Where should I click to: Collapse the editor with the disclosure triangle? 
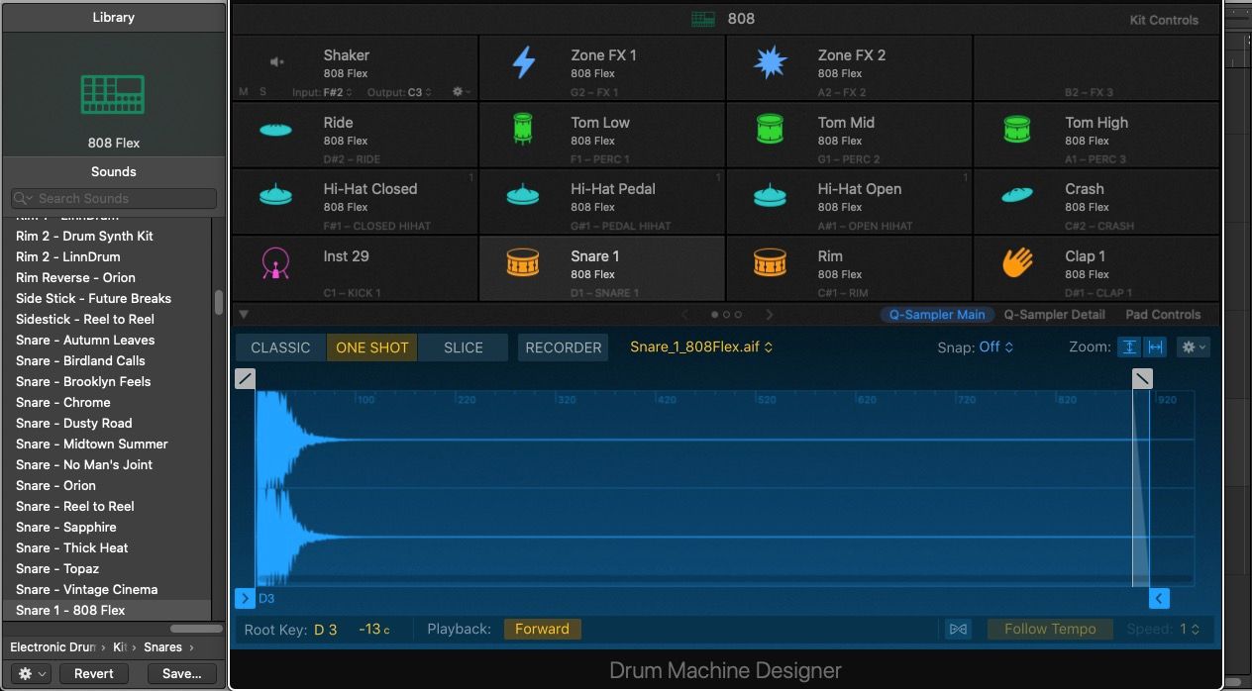(x=245, y=315)
